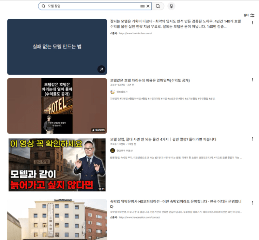Clear the search query with X icon
The width and height of the screenshot is (259, 240).
pos(148,6)
